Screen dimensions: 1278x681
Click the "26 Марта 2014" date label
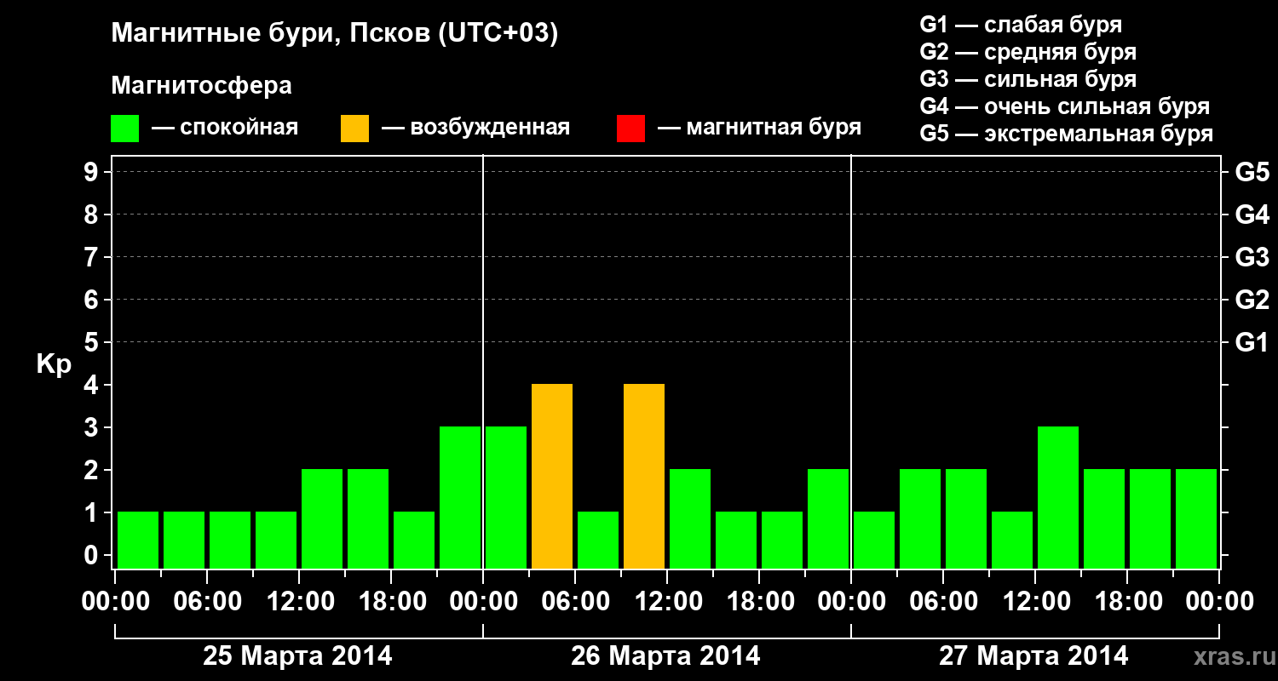tap(665, 656)
